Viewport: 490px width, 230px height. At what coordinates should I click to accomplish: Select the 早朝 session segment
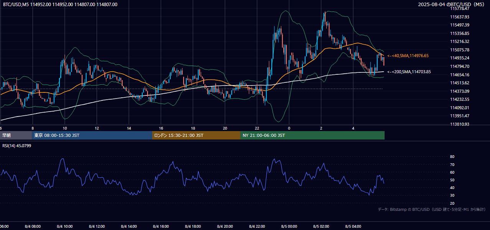pos(16,135)
